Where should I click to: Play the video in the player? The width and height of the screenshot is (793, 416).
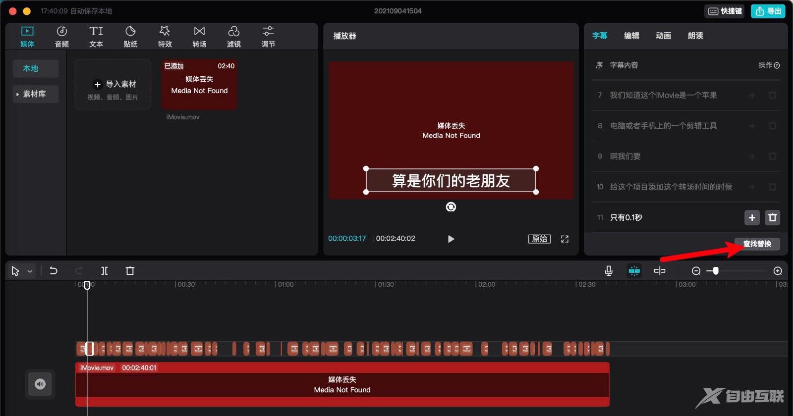click(x=451, y=239)
